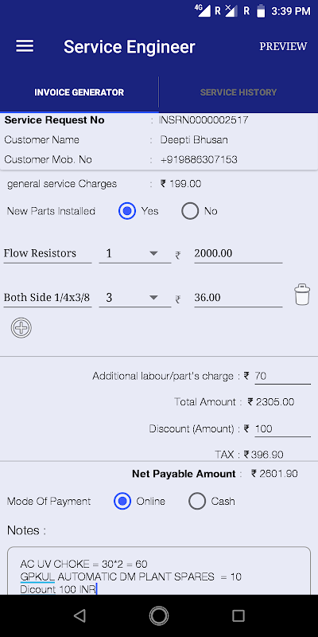Tap the 4G signal status icon

coord(203,10)
